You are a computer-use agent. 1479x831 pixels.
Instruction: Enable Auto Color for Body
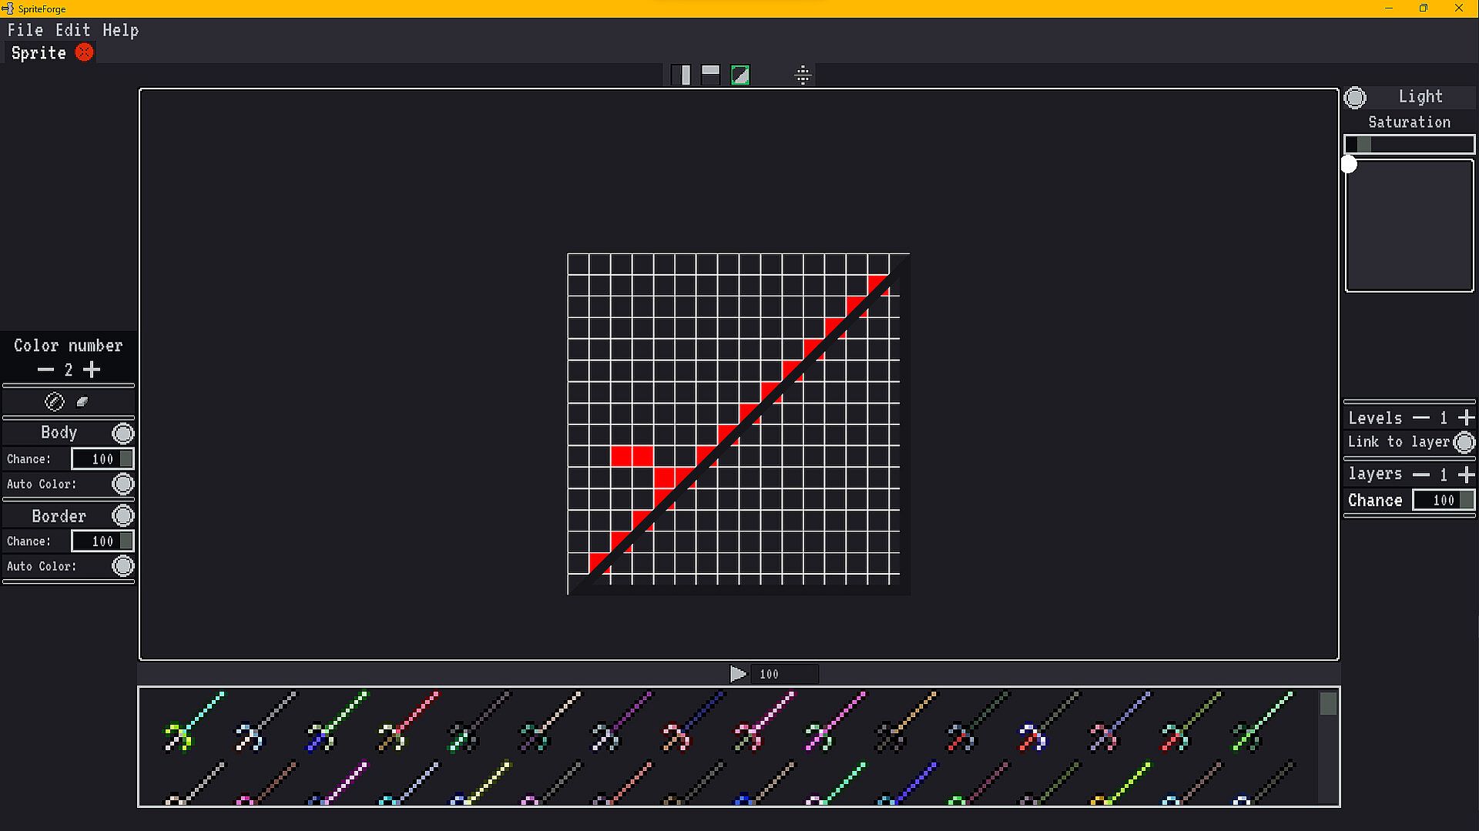pyautogui.click(x=122, y=484)
